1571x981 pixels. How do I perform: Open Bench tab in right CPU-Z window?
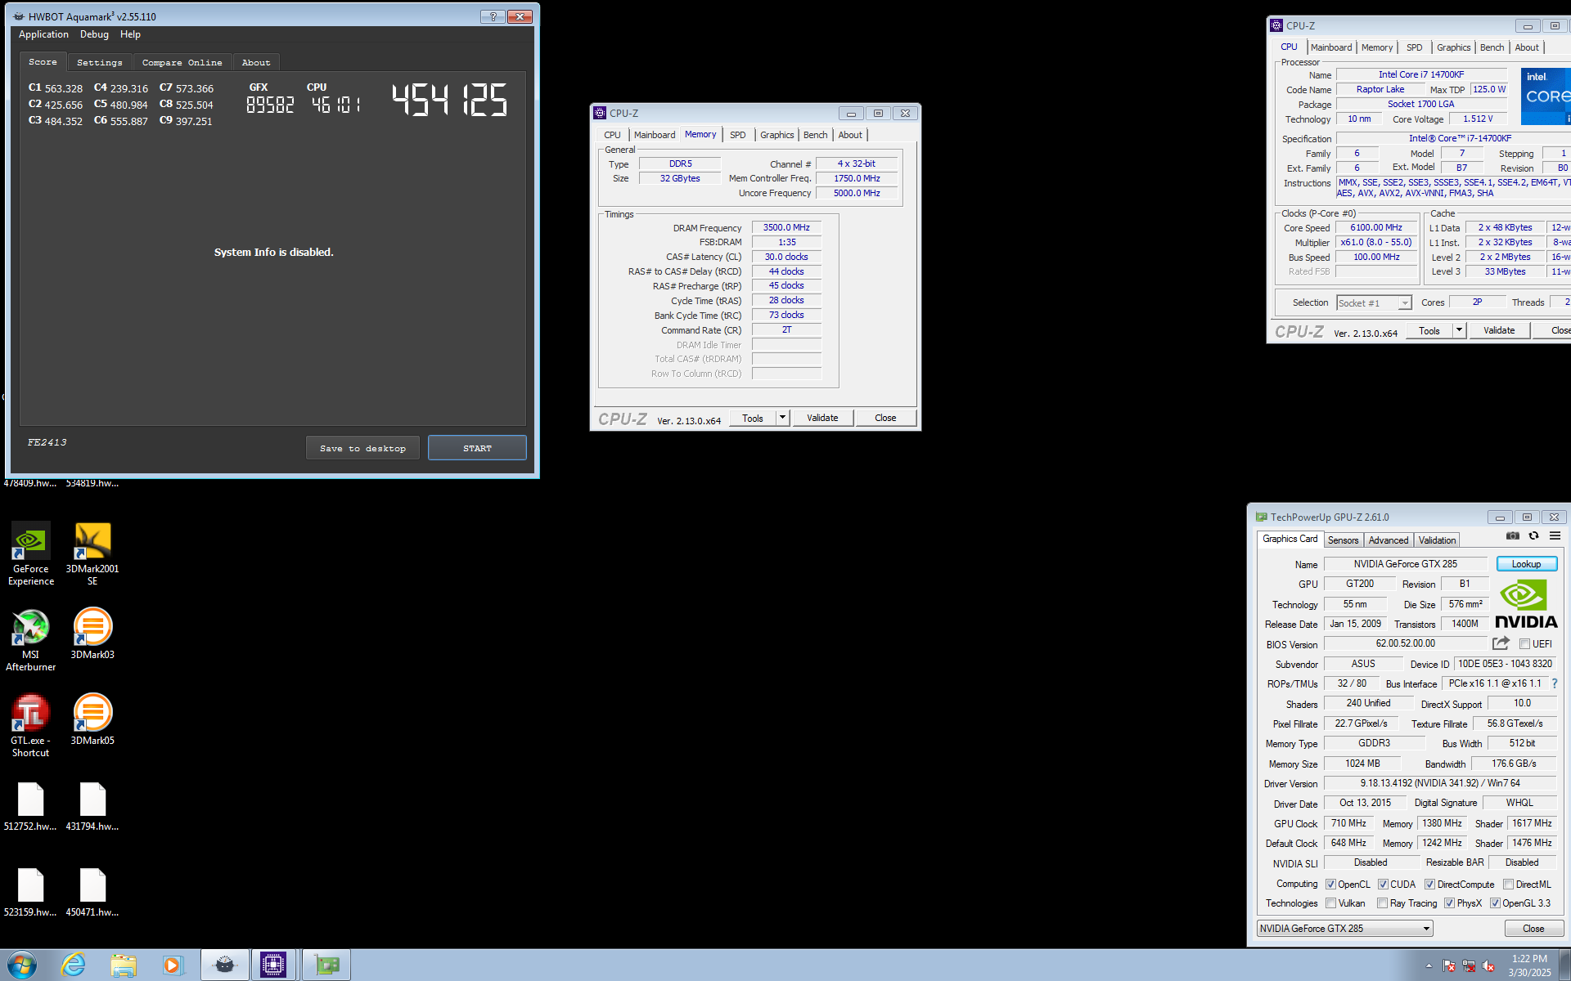click(x=1492, y=47)
